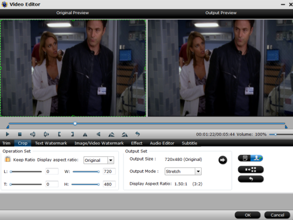
Task: Rotate the video counterclockwise
Action: click(111, 134)
